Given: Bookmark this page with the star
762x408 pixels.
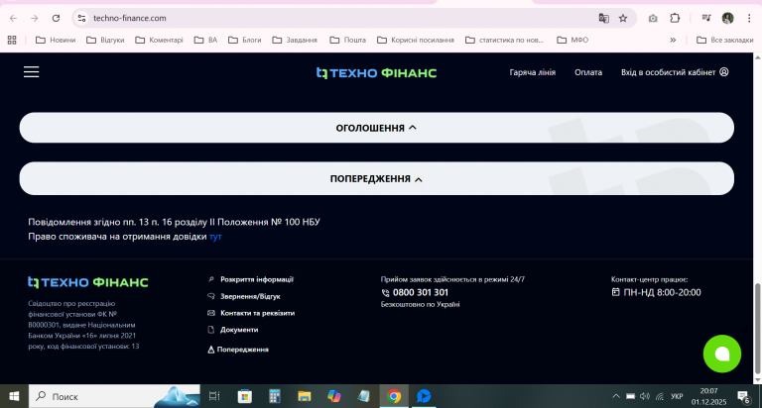Looking at the screenshot, I should [x=623, y=18].
